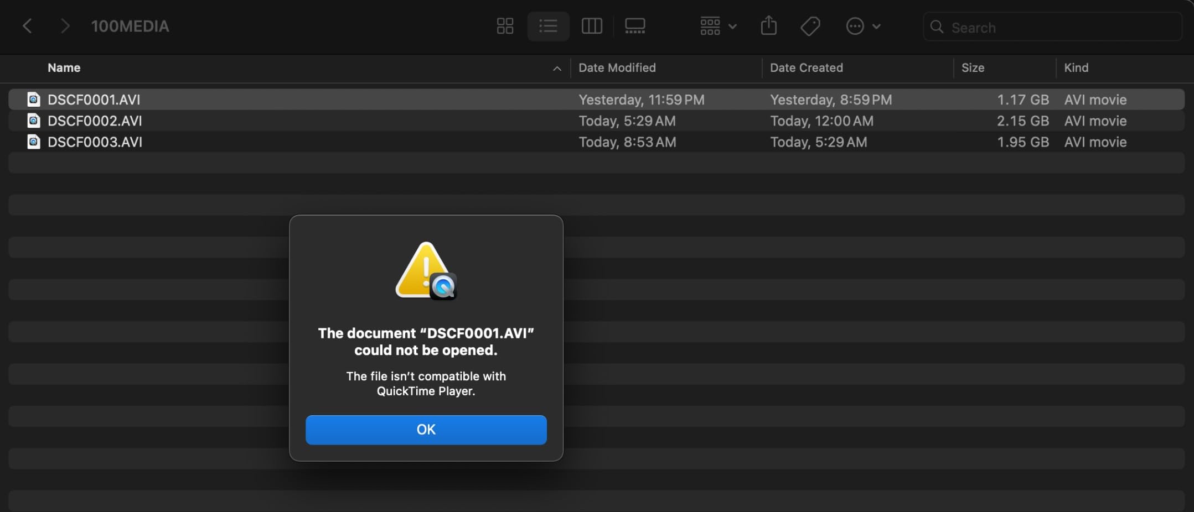Toggle sort direction arrow in Name header

557,69
